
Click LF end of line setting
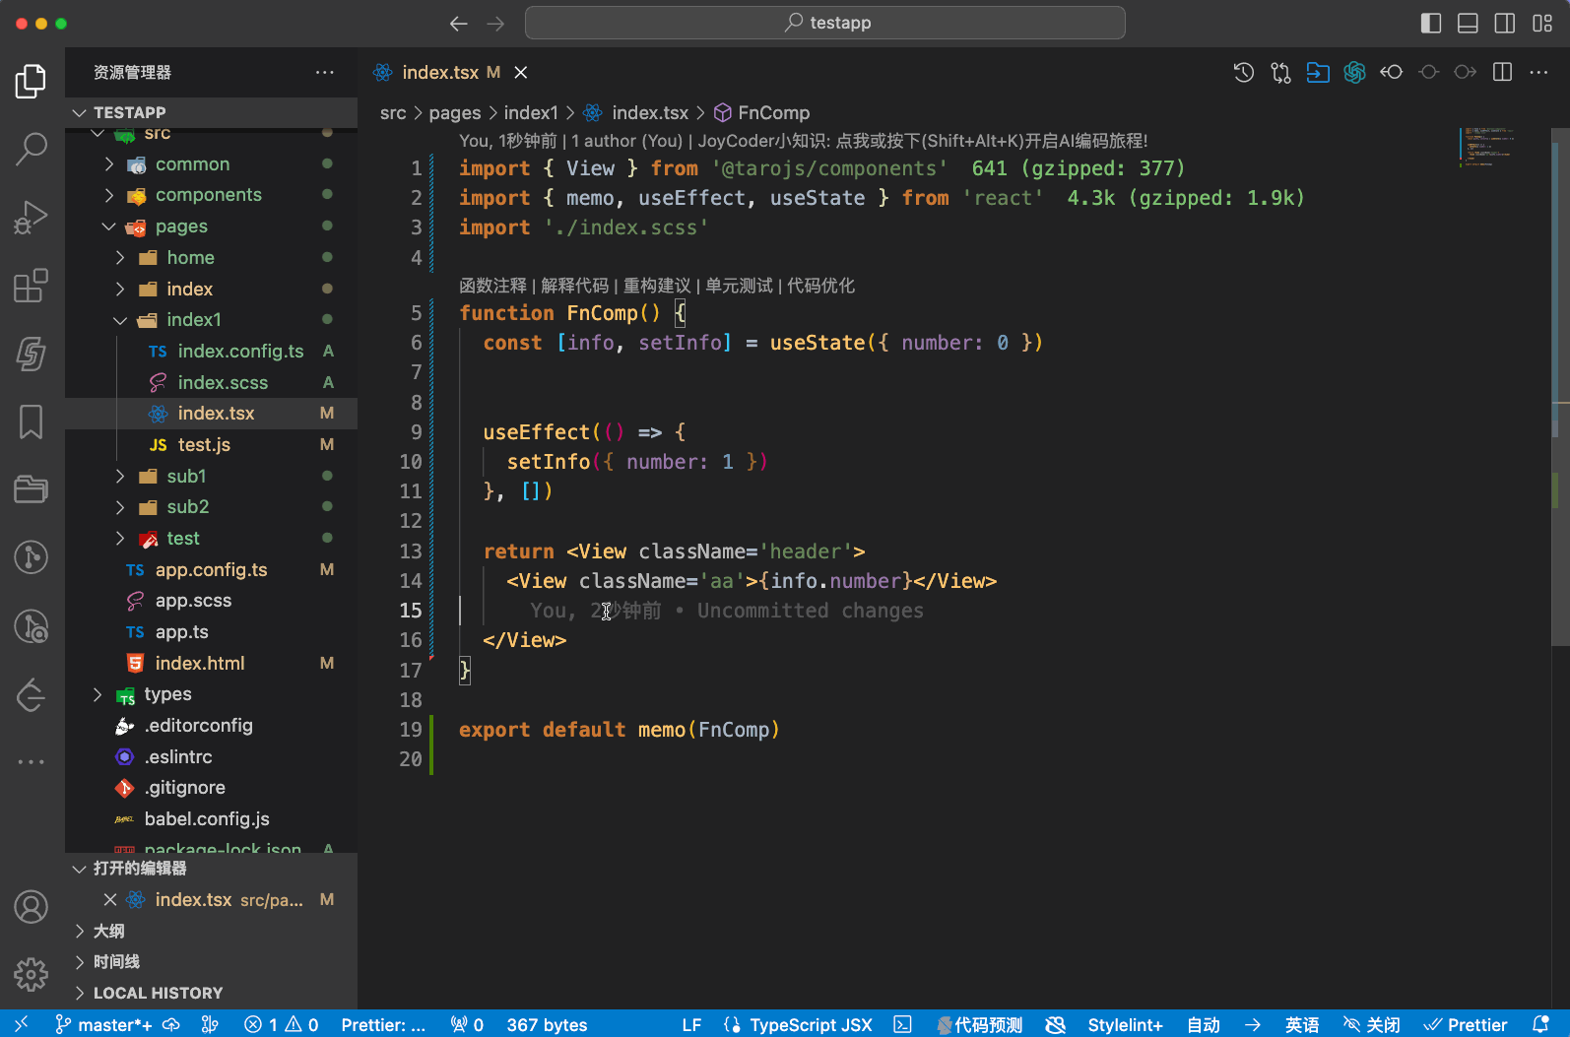coord(691,1024)
